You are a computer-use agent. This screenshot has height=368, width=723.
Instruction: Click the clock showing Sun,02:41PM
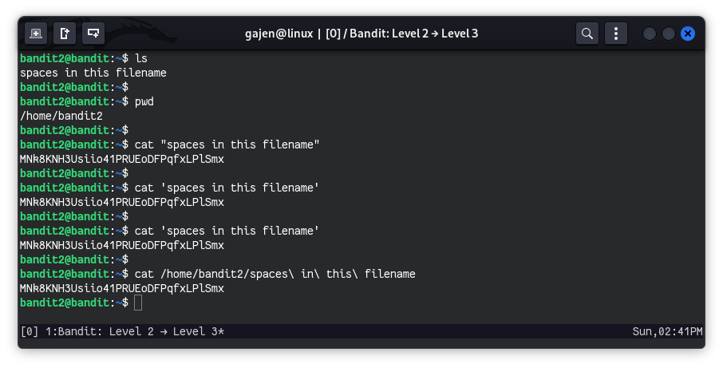666,331
